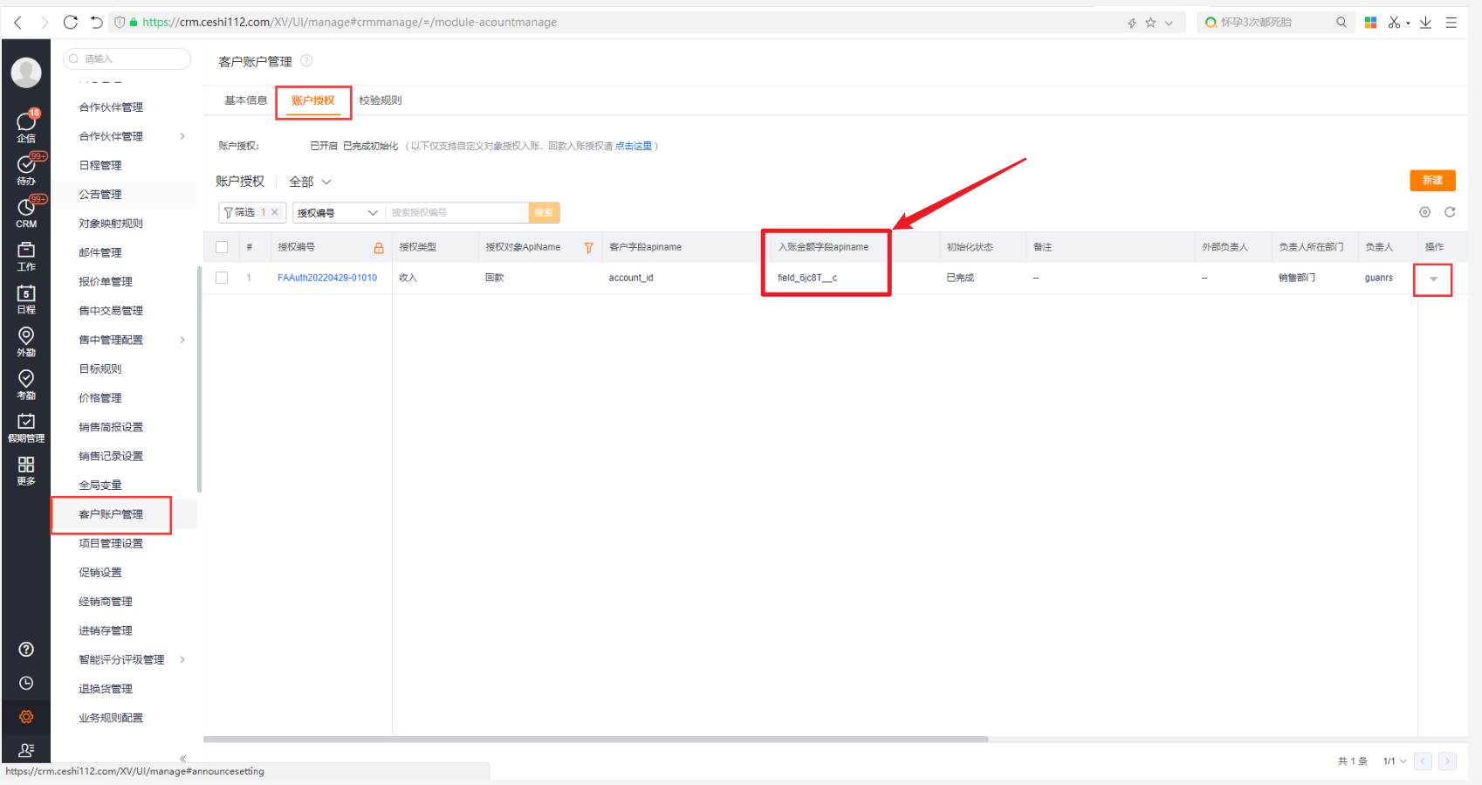Image resolution: width=1482 pixels, height=785 pixels.
Task: Click the magnifier icon in browser search box
Action: [1341, 23]
